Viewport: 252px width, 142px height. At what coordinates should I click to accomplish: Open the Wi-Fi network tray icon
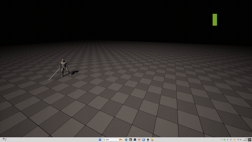[238, 140]
